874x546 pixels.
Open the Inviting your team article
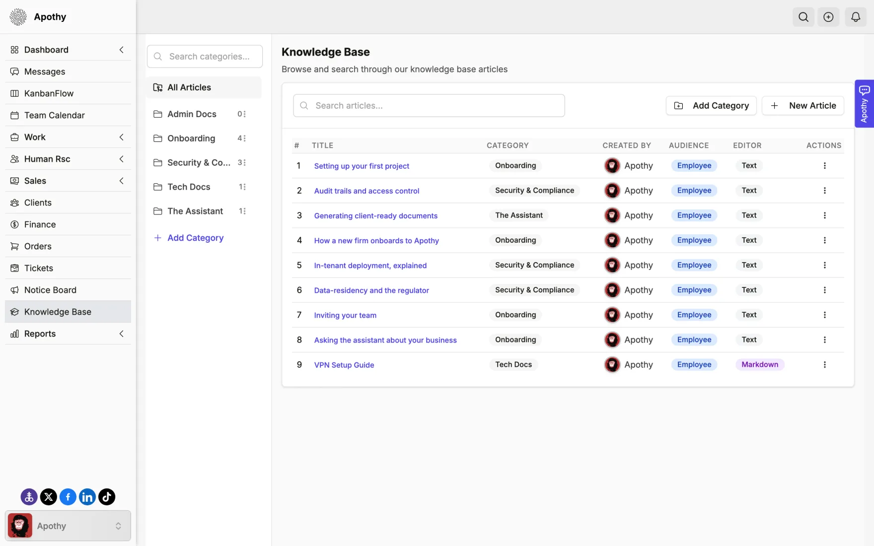345,315
